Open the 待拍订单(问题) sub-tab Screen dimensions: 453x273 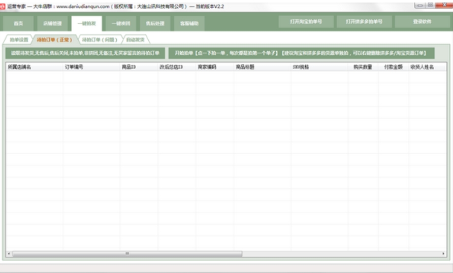[x=100, y=40]
